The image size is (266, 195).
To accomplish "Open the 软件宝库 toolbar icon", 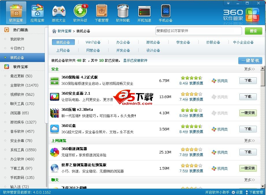I will pyautogui.click(x=16, y=13).
